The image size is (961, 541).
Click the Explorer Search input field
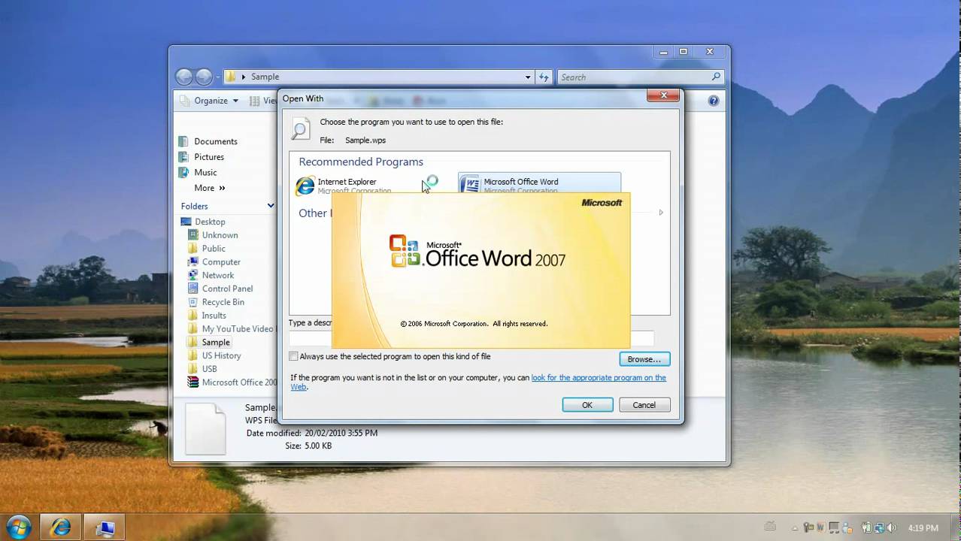633,77
